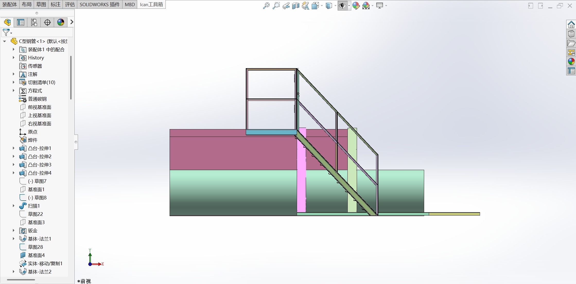Open the PropertyManager tab icon
The image size is (576, 284).
[x=21, y=22]
